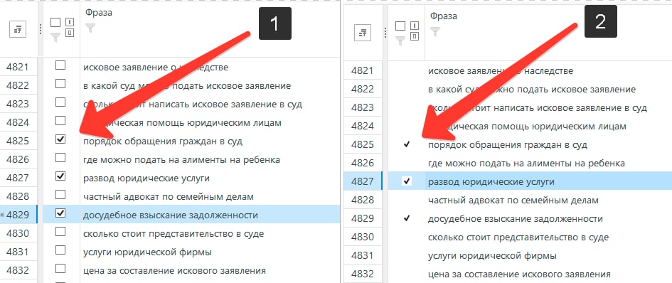Select 'досудебное взыскание задолженности' in left table
This screenshot has width=672, height=283.
[x=171, y=215]
